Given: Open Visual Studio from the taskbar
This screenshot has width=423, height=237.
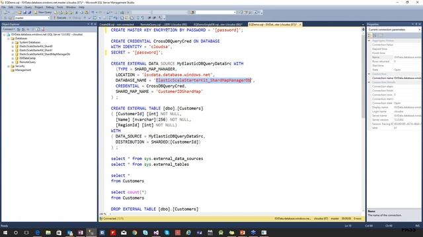Looking at the screenshot, I should [x=156, y=232].
